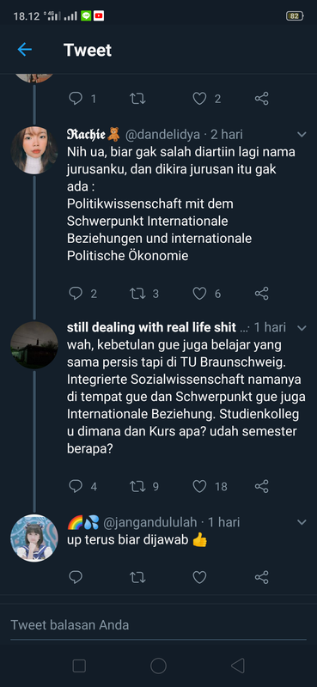The height and width of the screenshot is (687, 317).
Task: Share the TU Braunschweig tweet
Action: (262, 486)
